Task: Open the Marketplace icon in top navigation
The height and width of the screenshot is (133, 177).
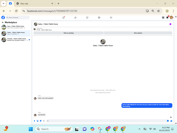Action: click(99, 17)
